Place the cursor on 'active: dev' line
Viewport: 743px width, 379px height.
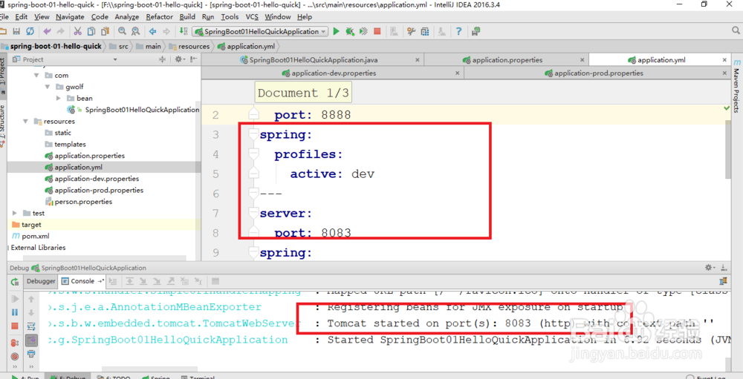click(x=331, y=174)
